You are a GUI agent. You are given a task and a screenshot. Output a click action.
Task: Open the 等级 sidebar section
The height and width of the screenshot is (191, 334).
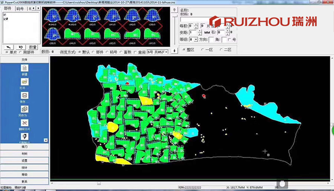pyautogui.click(x=24, y=175)
